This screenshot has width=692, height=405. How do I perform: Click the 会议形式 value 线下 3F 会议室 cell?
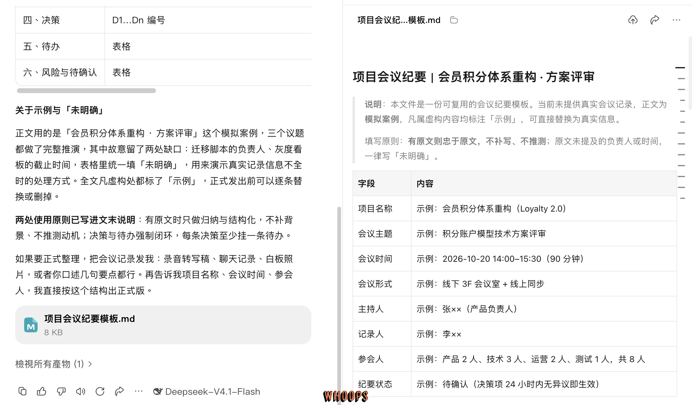click(x=544, y=284)
